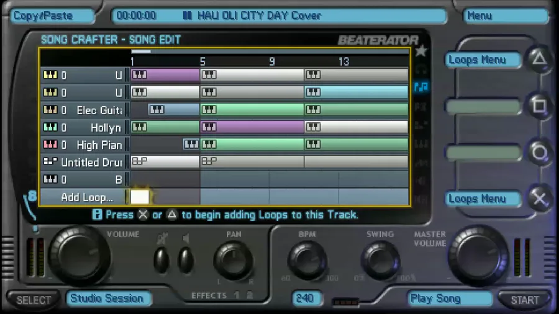
Task: Toggle effects slot 1
Action: tap(237, 295)
